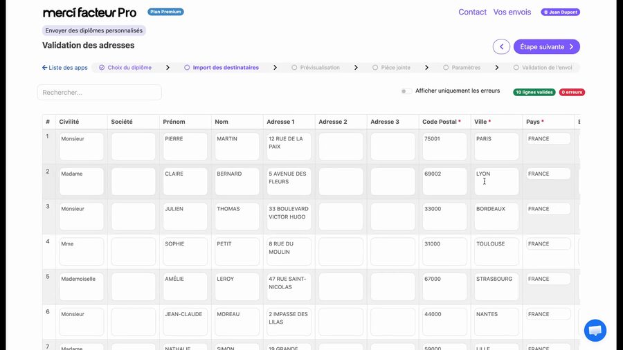Edit address field 5 AVENUE DES FLEURS
The width and height of the screenshot is (623, 350).
289,181
